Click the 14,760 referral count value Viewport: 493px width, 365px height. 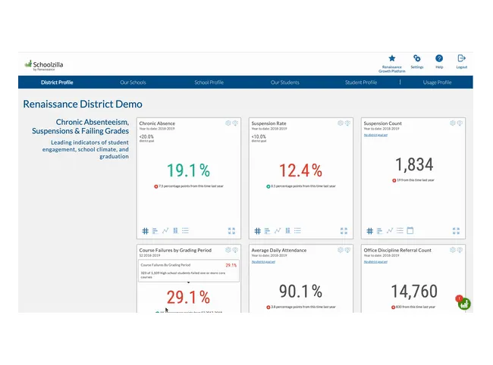pos(414,292)
